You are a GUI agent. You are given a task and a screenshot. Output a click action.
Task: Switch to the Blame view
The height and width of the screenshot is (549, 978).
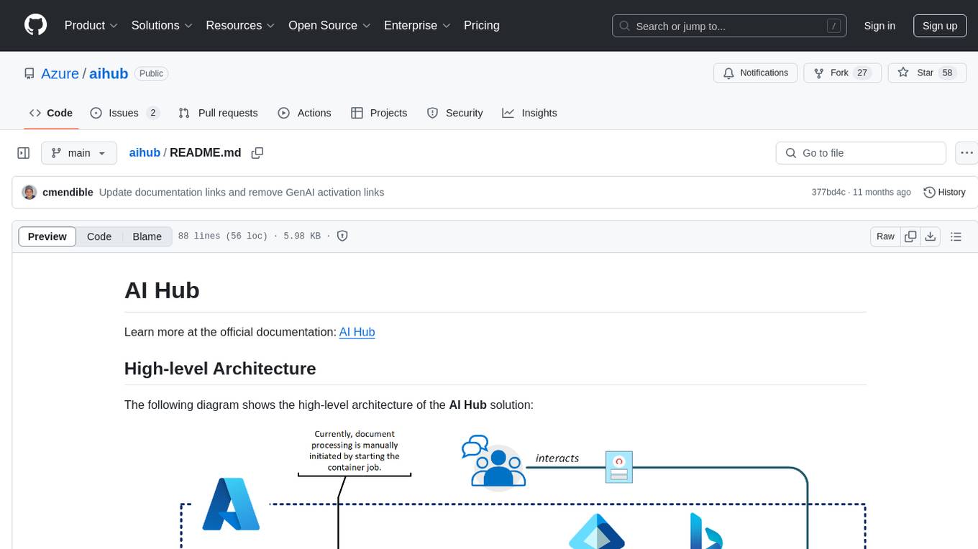[x=147, y=236]
